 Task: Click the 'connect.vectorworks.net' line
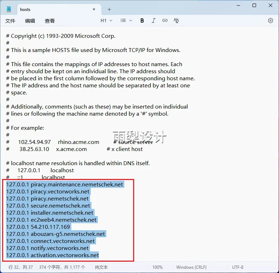click(x=51, y=241)
